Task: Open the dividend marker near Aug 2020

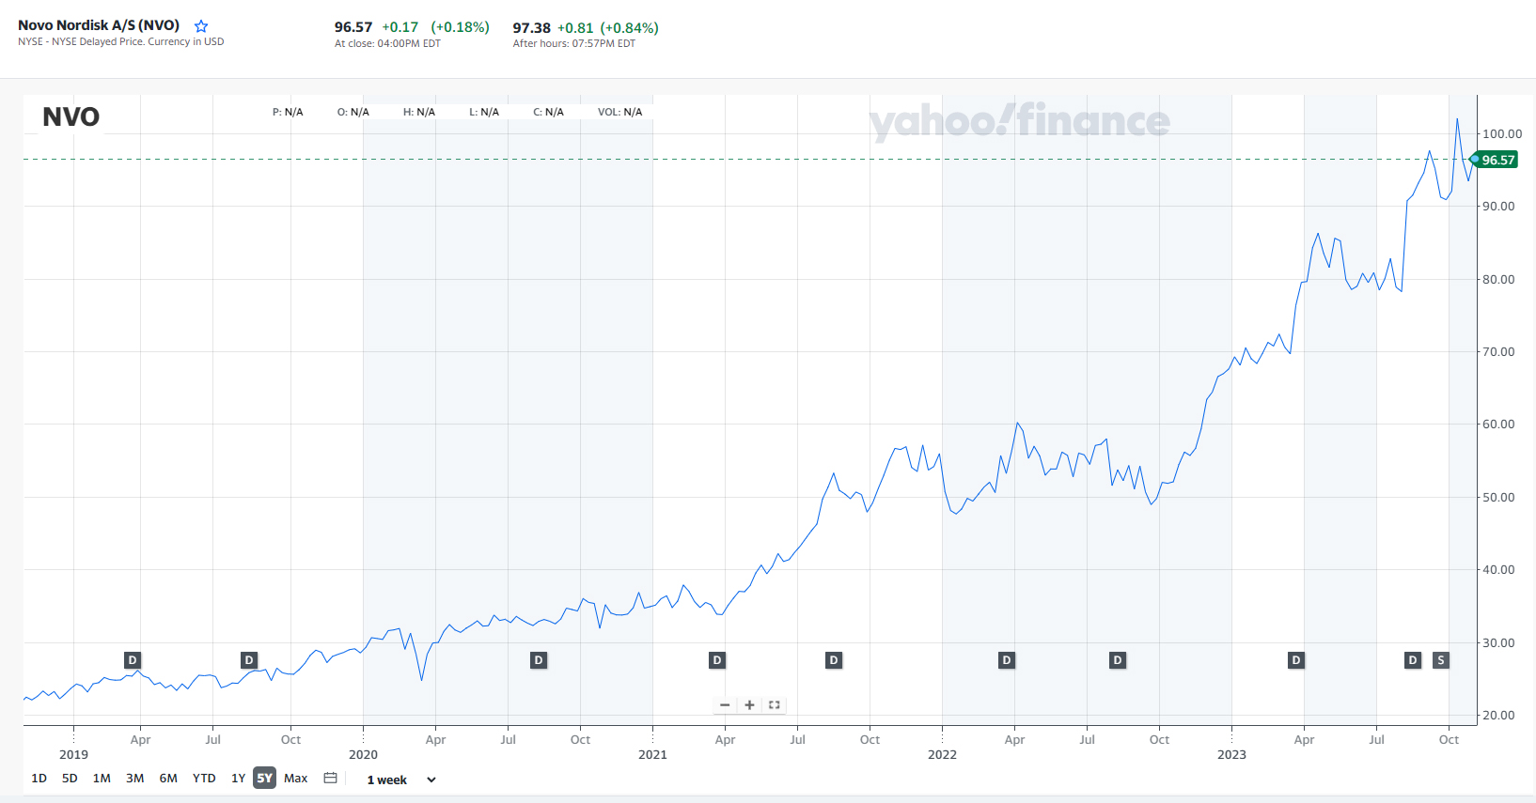Action: pyautogui.click(x=539, y=660)
